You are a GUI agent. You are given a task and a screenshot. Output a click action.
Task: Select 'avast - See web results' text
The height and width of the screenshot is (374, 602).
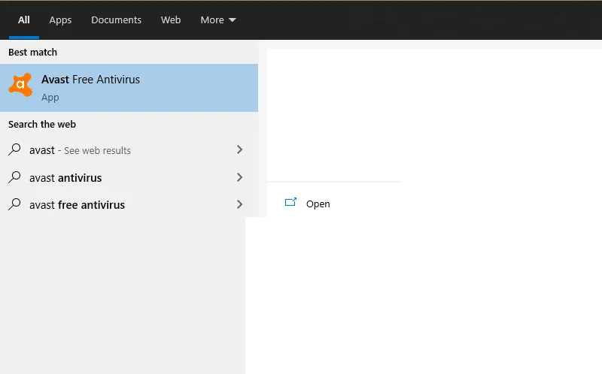coord(80,150)
